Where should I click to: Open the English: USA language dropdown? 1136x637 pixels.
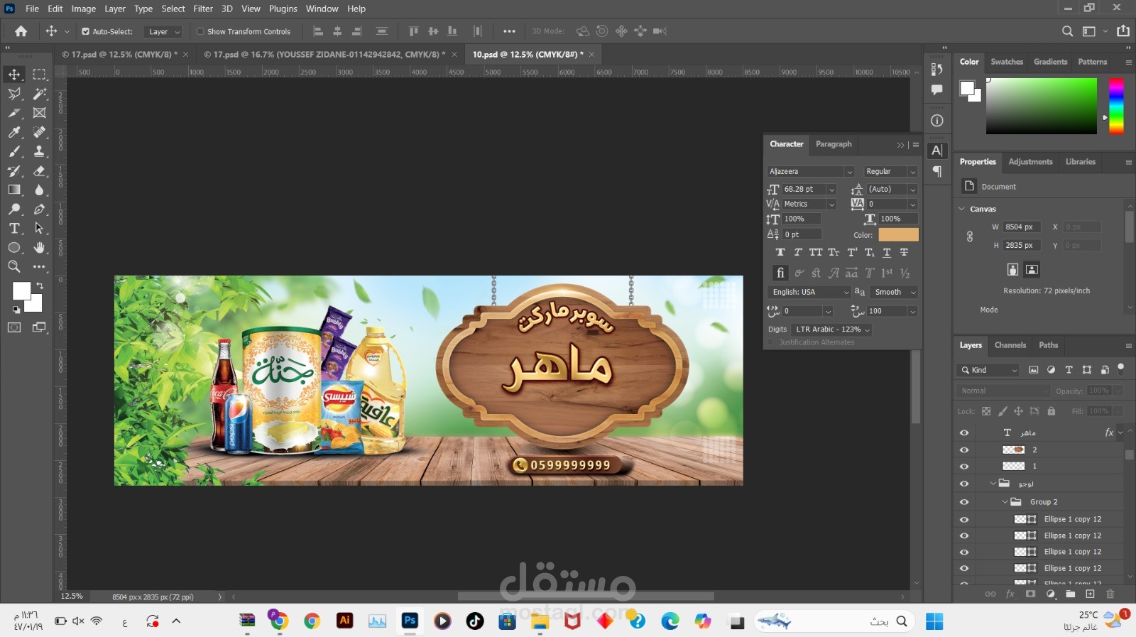tap(809, 292)
